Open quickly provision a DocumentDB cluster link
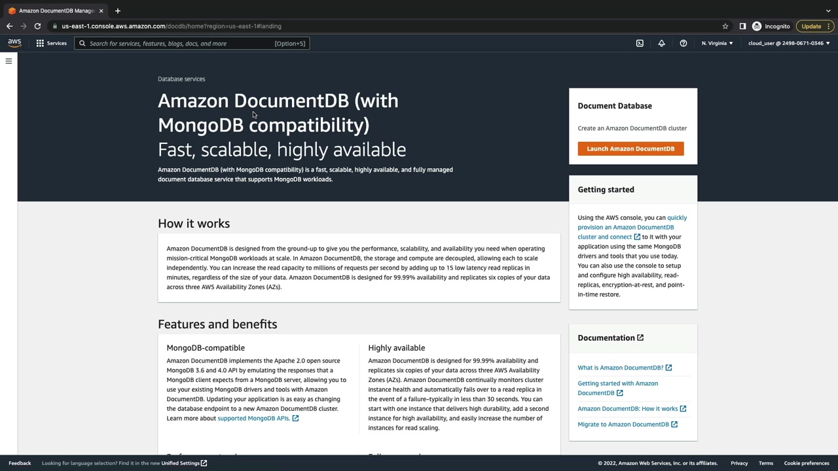838x471 pixels. [x=632, y=227]
